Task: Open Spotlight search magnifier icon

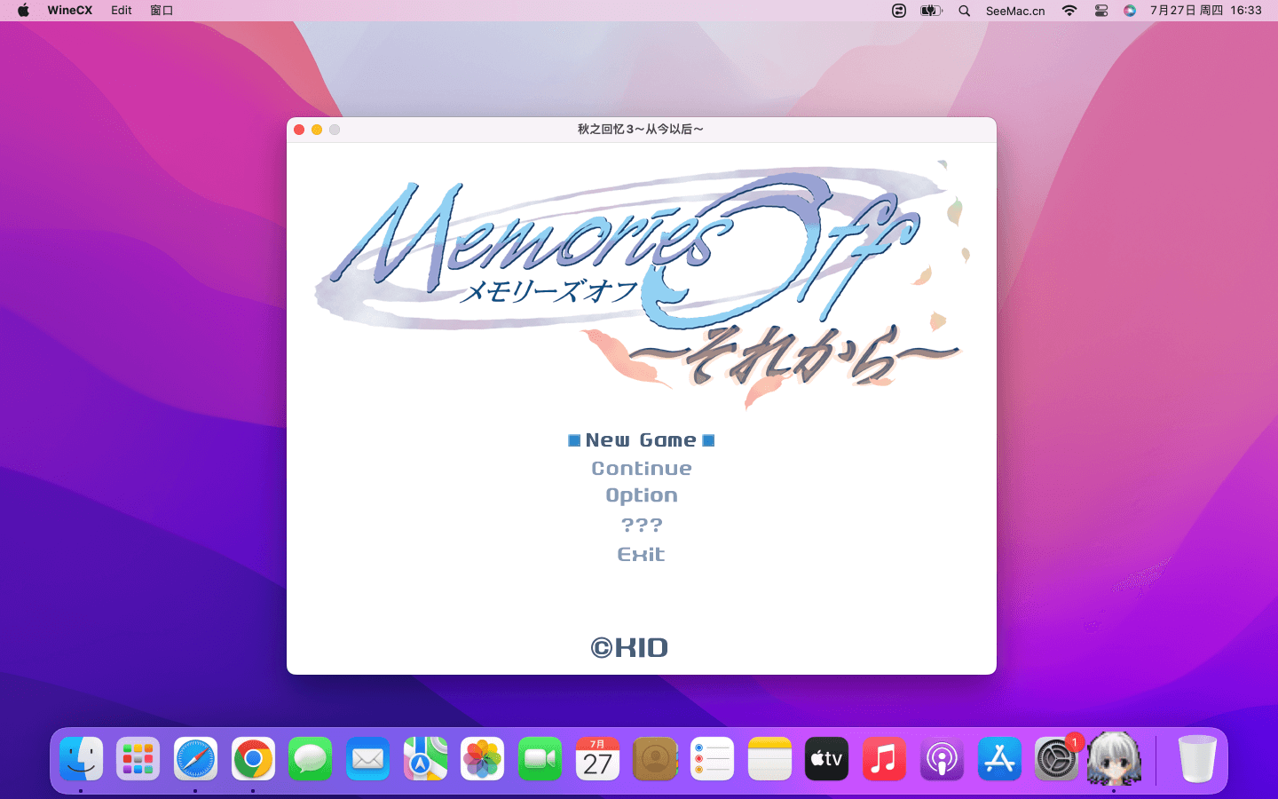Action: pyautogui.click(x=965, y=11)
